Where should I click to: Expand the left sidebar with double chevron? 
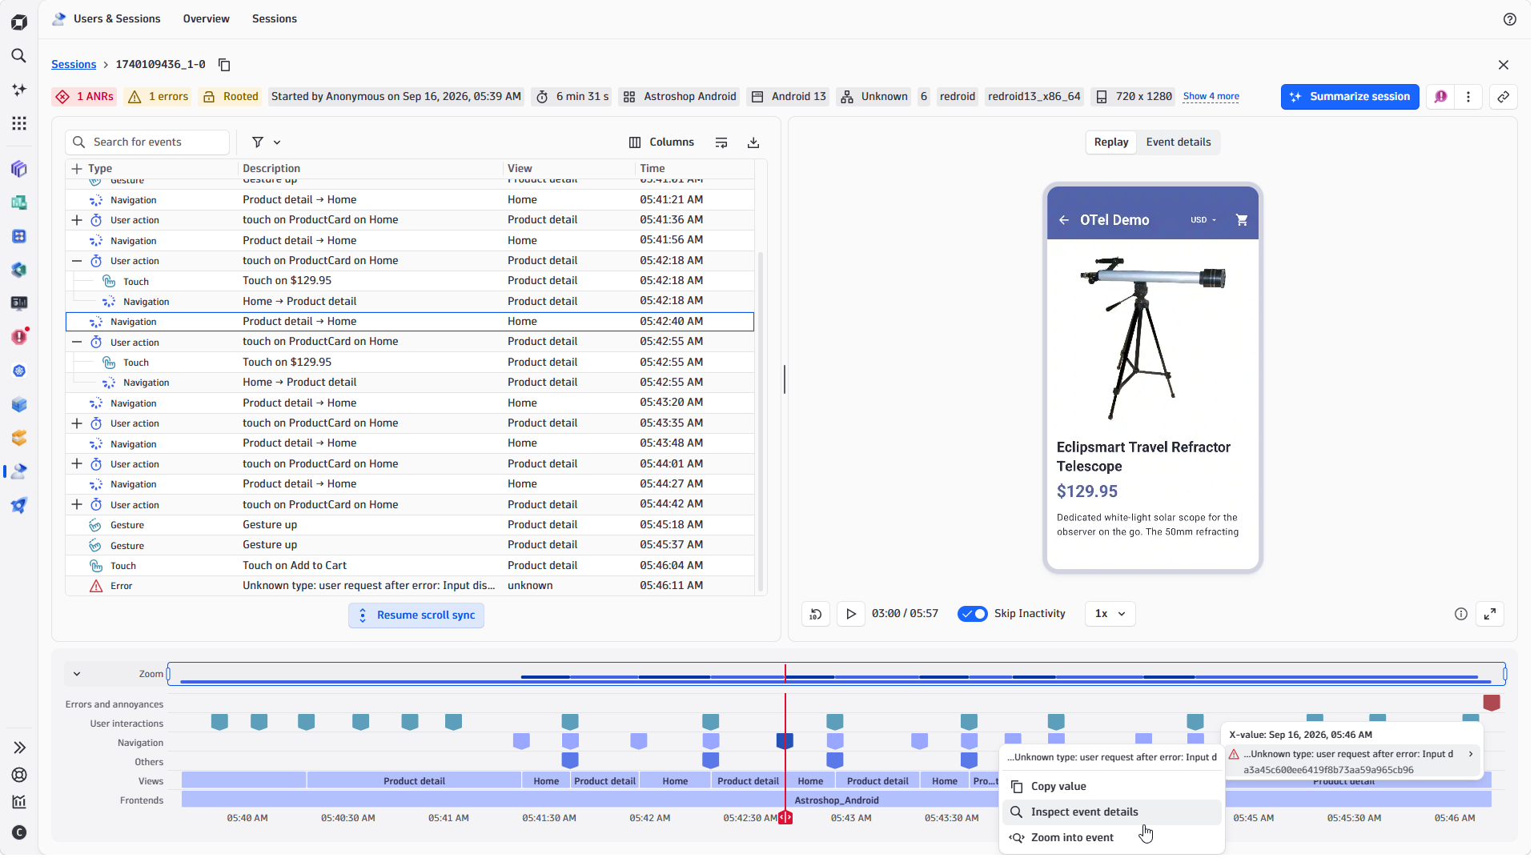tap(19, 749)
